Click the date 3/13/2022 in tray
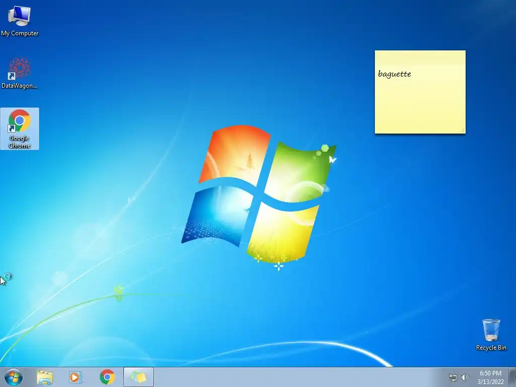Screen dimensions: 516x387 tap(490, 382)
